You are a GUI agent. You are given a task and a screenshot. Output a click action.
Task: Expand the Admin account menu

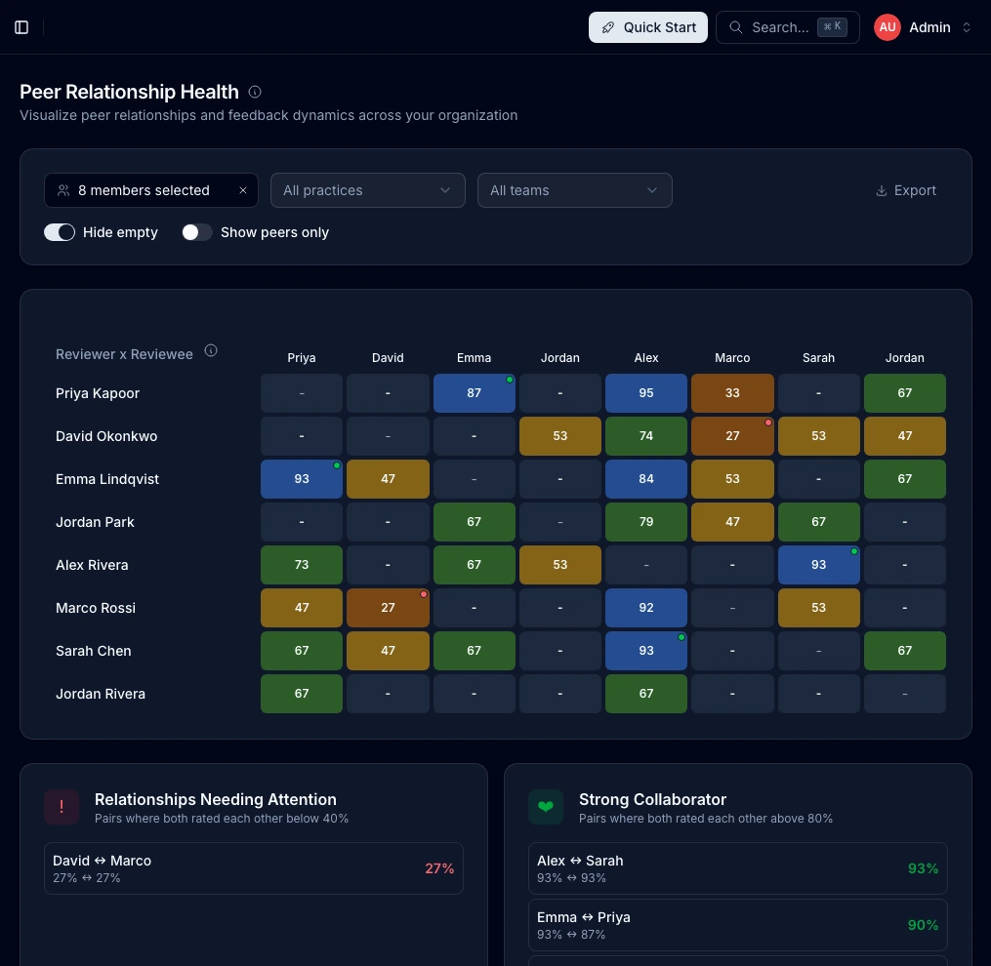tap(923, 27)
